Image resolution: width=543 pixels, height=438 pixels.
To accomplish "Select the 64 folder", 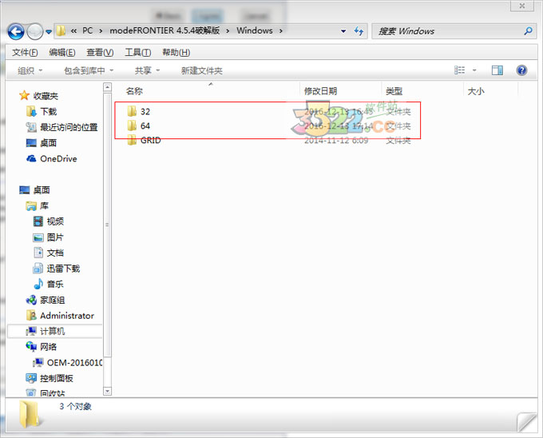I will coord(139,125).
